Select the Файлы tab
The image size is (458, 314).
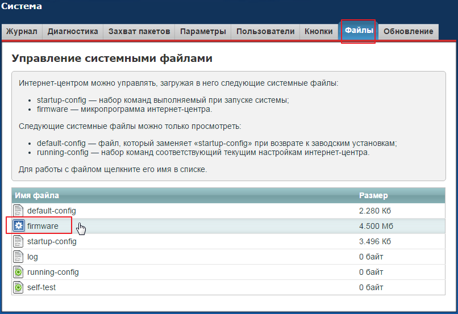[359, 30]
